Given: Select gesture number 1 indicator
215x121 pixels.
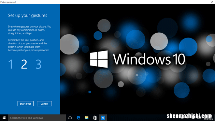Looking at the screenshot, I should (x=11, y=64).
